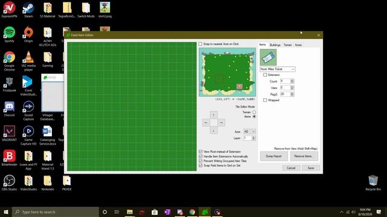Viewport: 387px width, 217px height.
Task: Uncheck Prevent Writing Occupied Item Tiles
Action: coord(200,161)
